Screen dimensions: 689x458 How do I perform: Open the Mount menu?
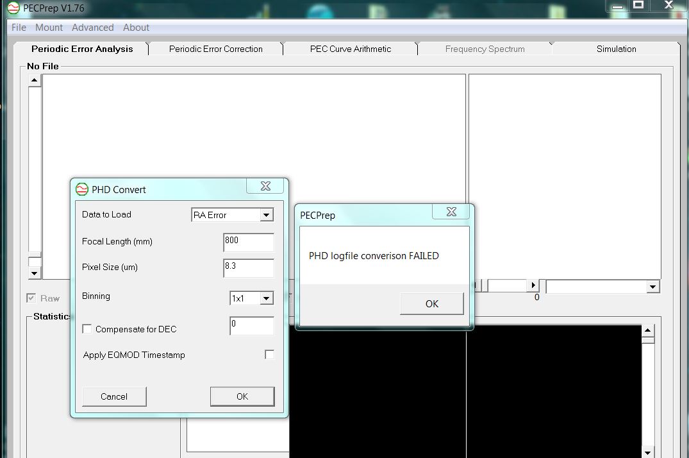49,28
